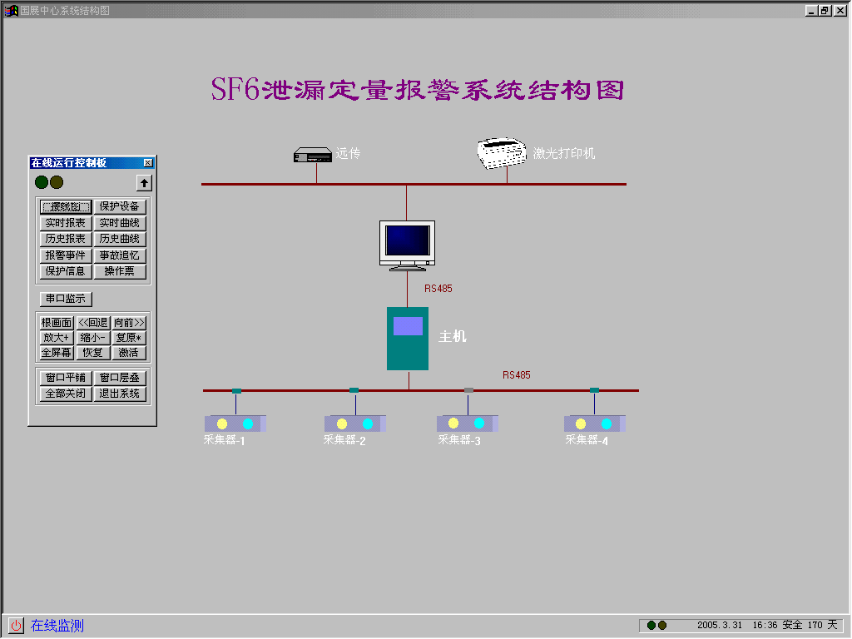
Task: Cascade windows with 窗口层叠
Action: tap(120, 378)
